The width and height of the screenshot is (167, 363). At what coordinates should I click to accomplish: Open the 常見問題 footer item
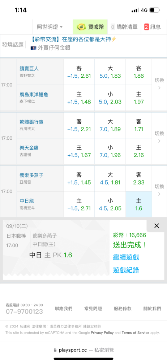point(93,309)
